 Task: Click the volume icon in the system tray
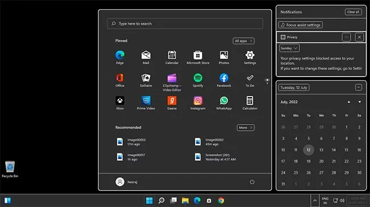(342, 201)
